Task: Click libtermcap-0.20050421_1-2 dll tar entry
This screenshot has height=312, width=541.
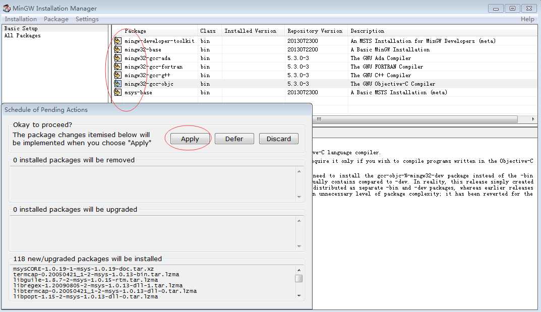Action: tap(105, 291)
